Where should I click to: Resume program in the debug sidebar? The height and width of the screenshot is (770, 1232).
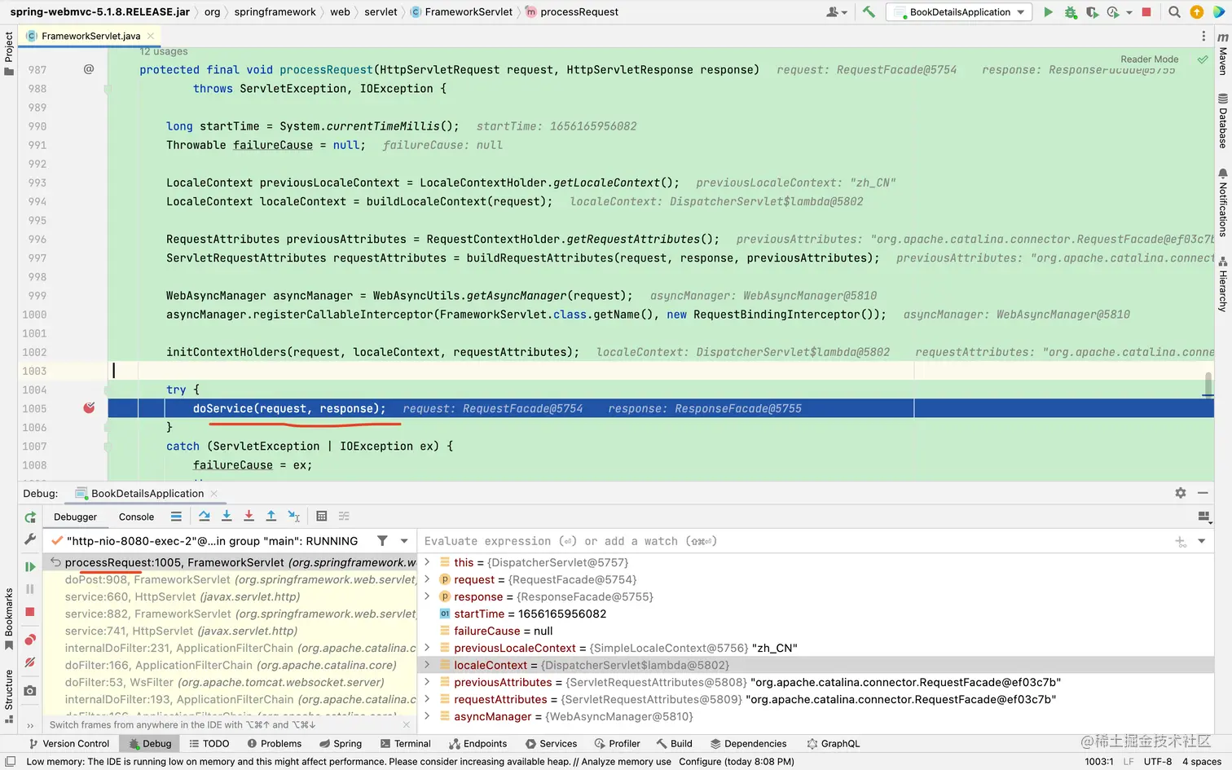(30, 566)
